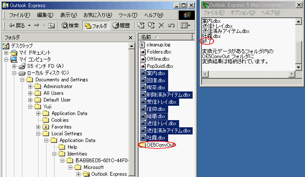Viewport: 305px width, 177px height.
Task: Click the Back (戻る) toolbar button
Action: click(16, 26)
